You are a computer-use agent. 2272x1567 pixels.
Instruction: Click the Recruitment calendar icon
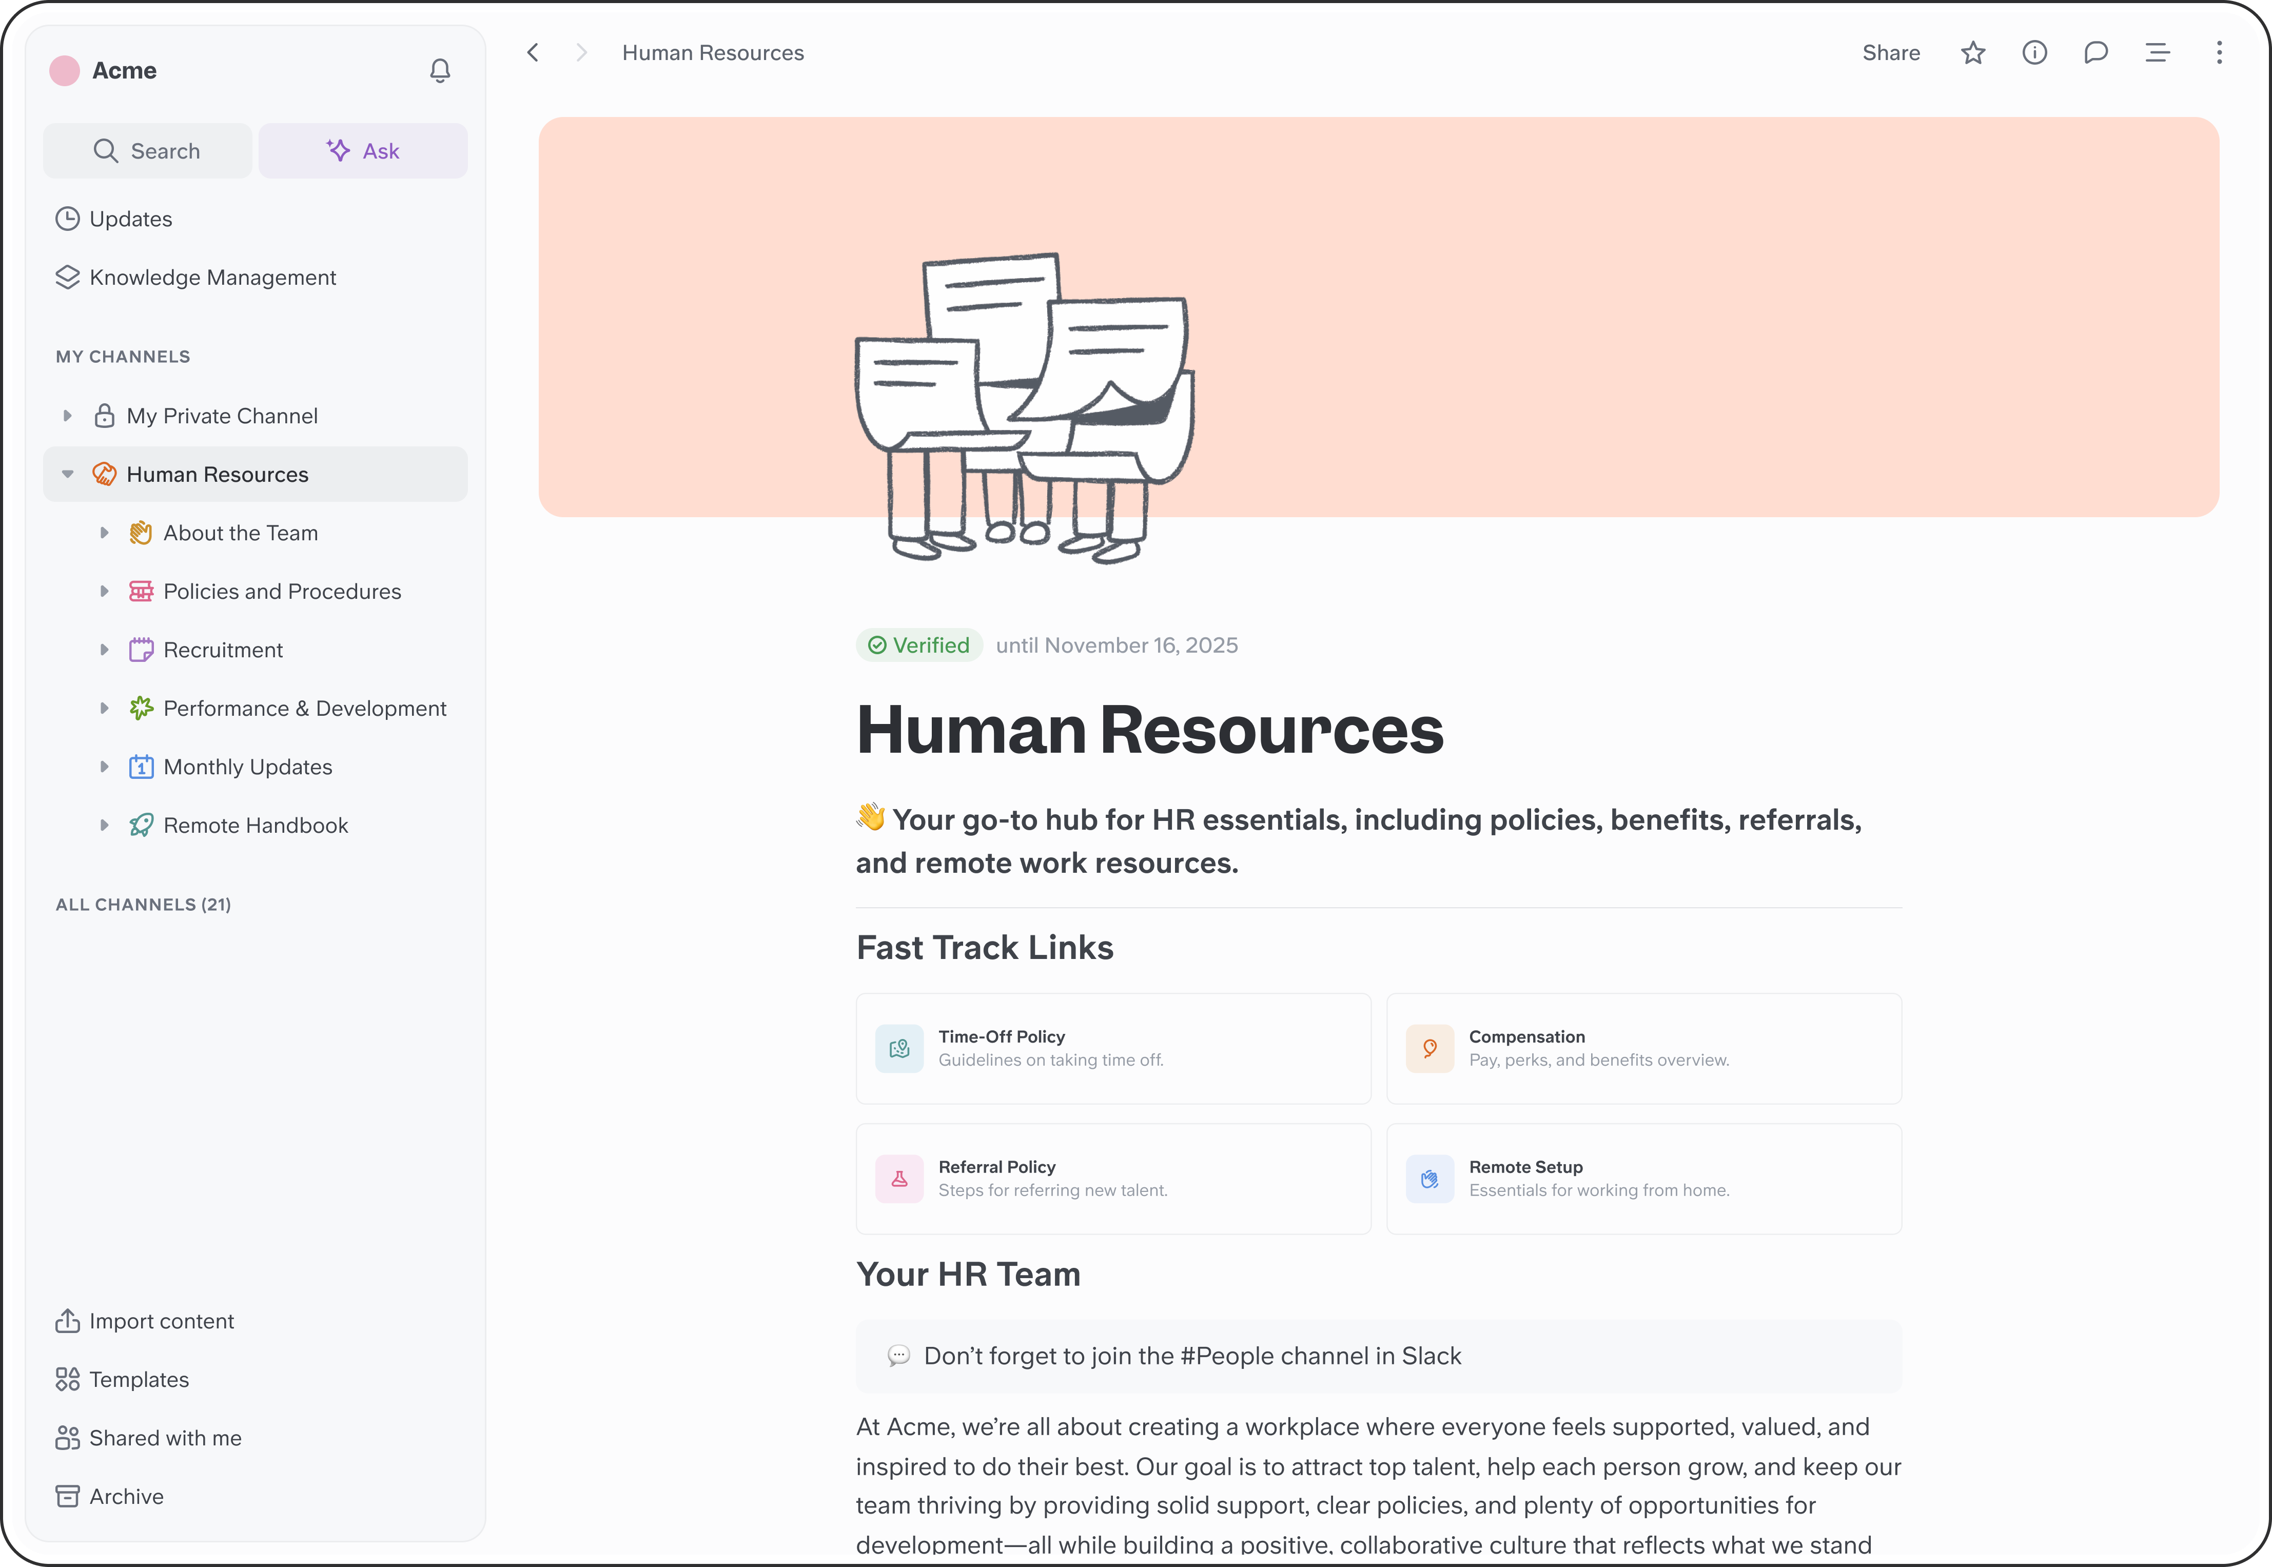coord(142,650)
